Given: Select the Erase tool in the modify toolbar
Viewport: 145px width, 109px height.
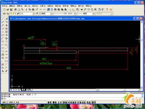Looking at the screenshot, I should click(6, 19).
